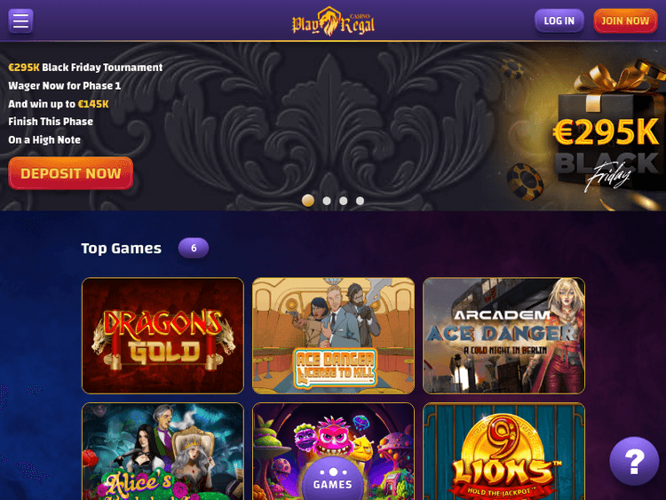Click the Deposit Now button
This screenshot has width=666, height=500.
tap(70, 173)
